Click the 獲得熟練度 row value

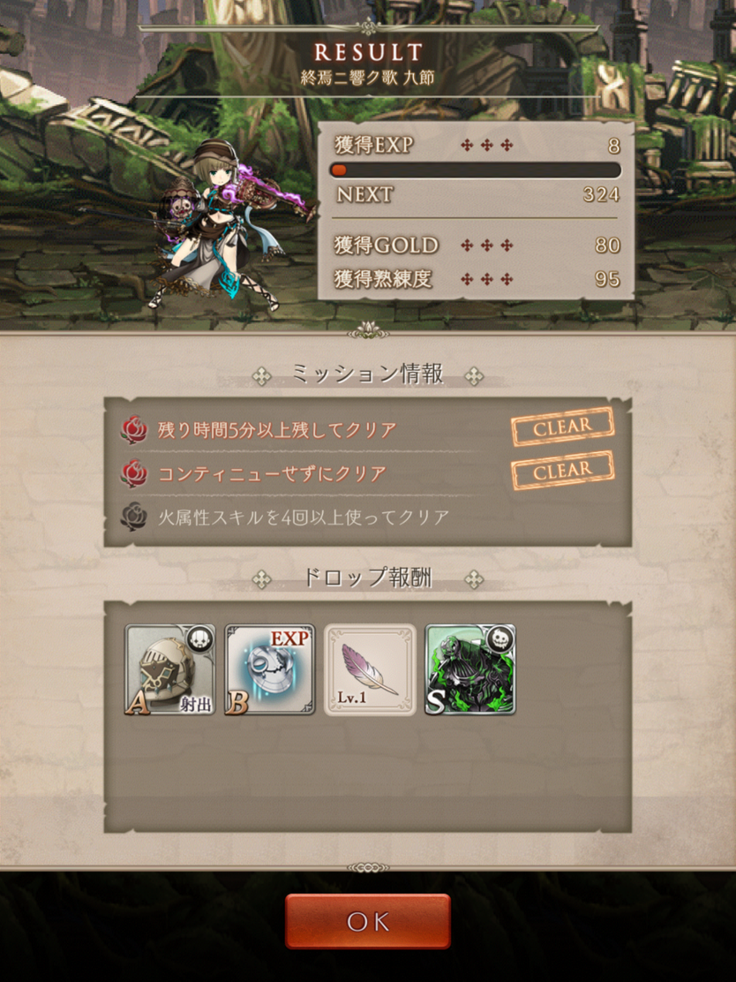tap(607, 279)
